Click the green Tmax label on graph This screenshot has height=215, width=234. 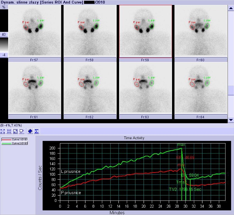(181, 182)
